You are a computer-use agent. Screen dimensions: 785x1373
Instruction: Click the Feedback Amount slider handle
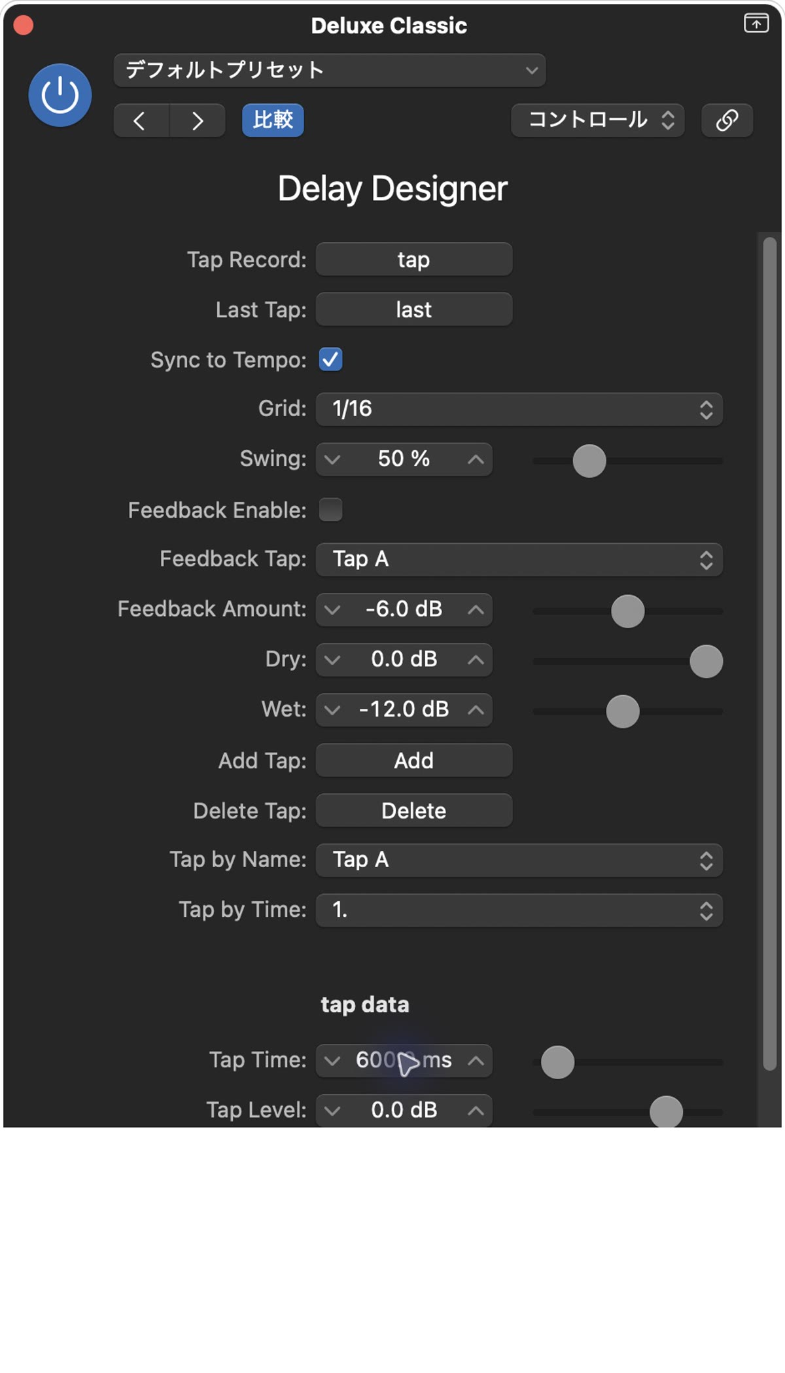tap(628, 611)
